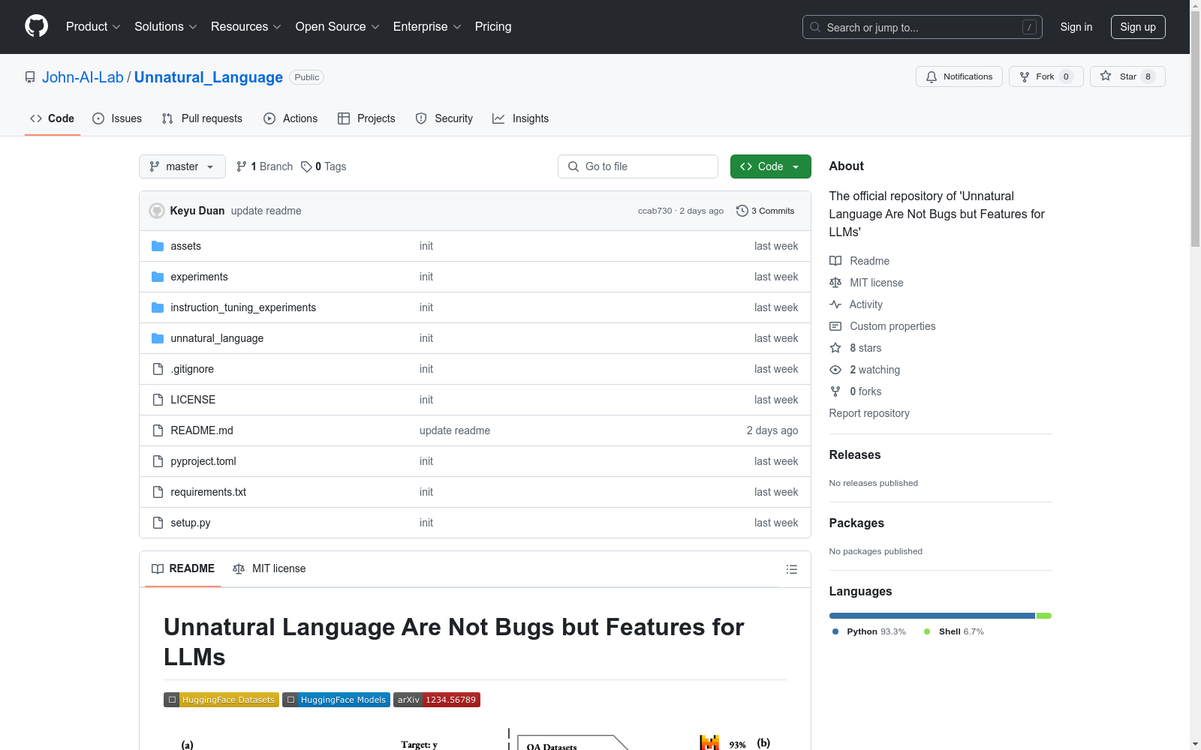Click the Python 93.3% language link
Screen dimensions: 1201x750
tap(869, 631)
